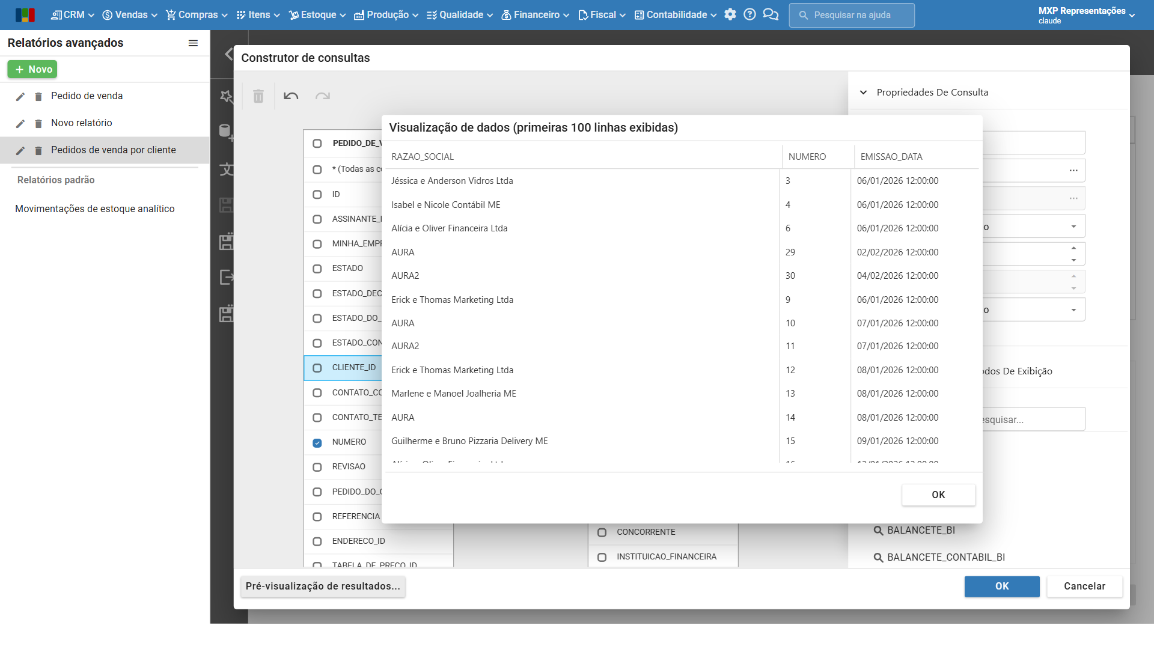
Task: Click OK in data visualization dialog
Action: click(938, 495)
